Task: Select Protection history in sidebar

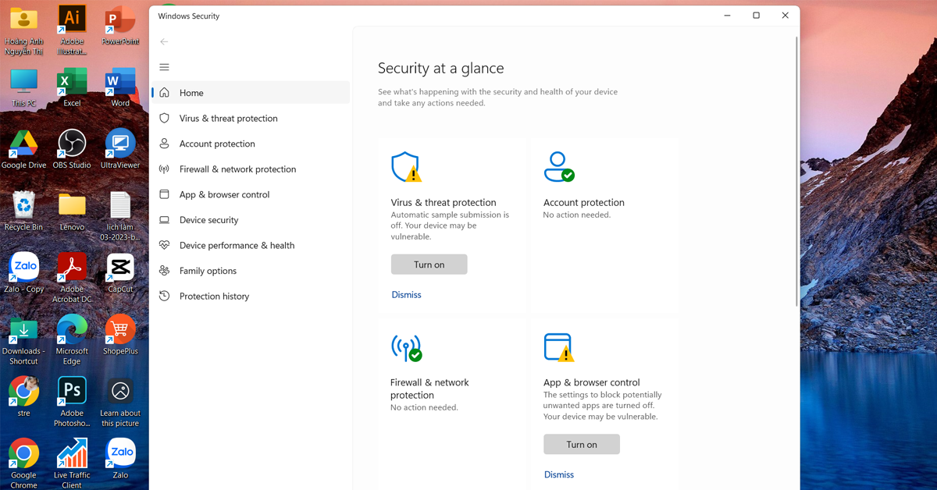Action: click(x=214, y=296)
